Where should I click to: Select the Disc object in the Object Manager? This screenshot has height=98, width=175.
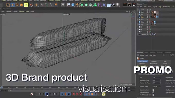(142, 17)
